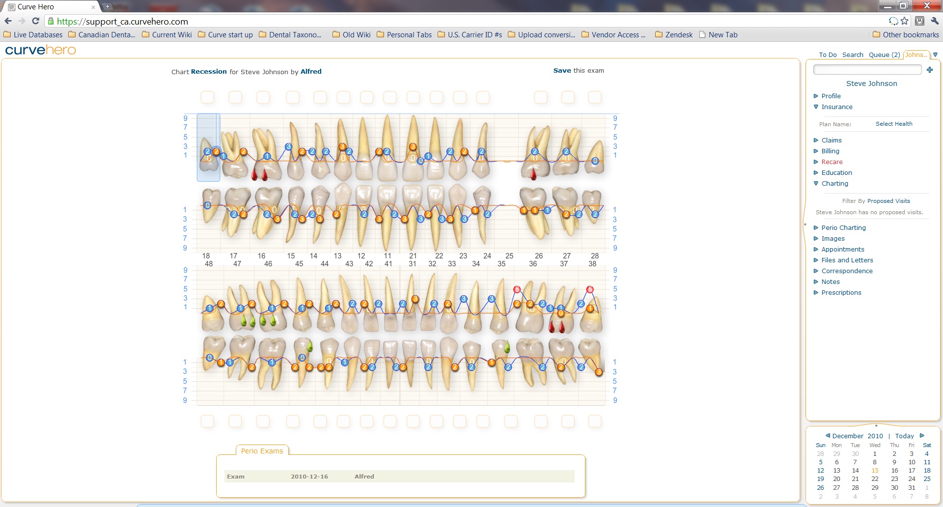Click the extension icon beside the bookmark star

tap(919, 21)
